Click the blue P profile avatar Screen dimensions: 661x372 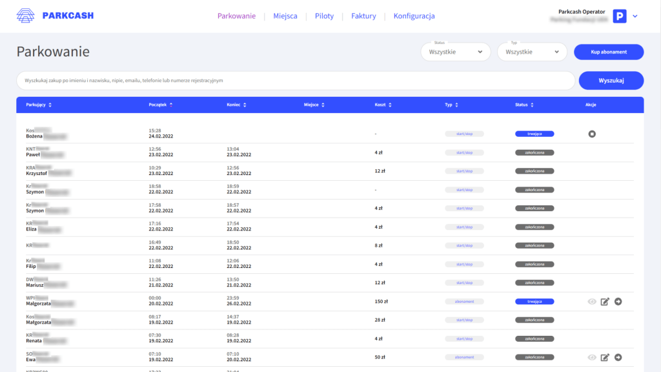[620, 17]
